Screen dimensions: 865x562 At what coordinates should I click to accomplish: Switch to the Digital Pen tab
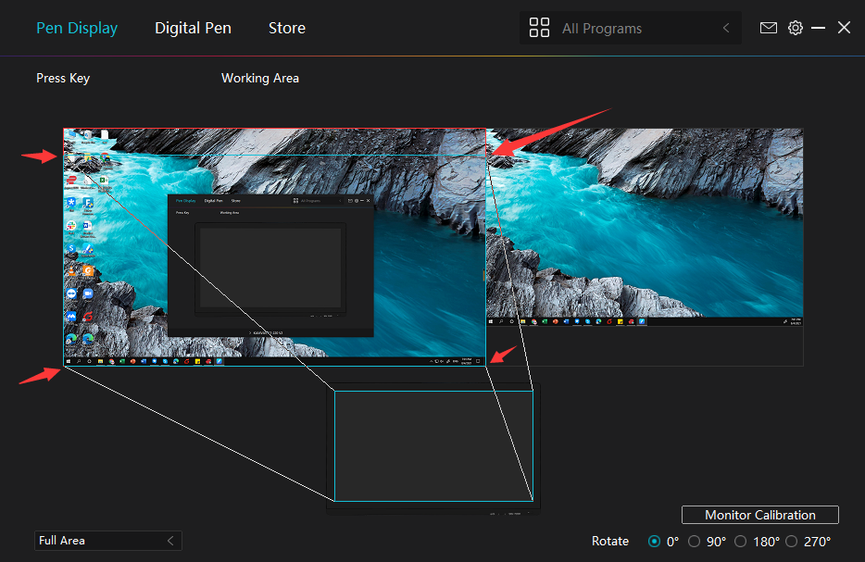point(193,28)
